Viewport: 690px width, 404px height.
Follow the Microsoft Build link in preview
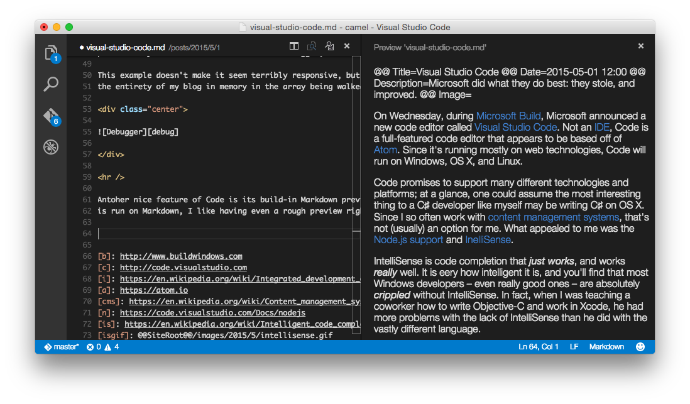coord(508,116)
